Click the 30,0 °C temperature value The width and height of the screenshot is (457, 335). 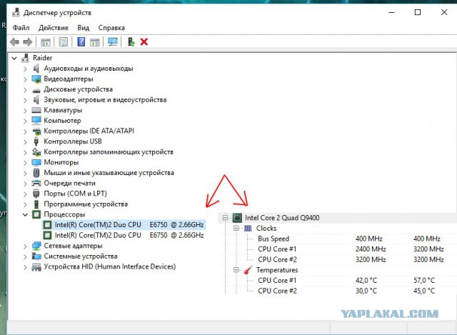366,291
